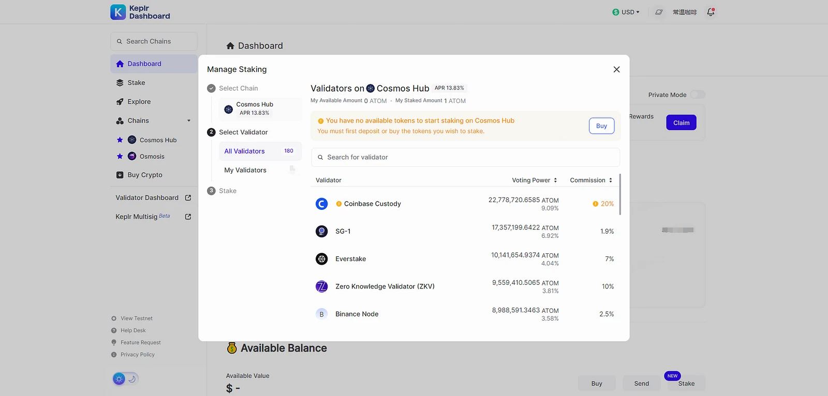This screenshot has width=828, height=396.
Task: Toggle the light/dark theme switch
Action: coord(125,379)
